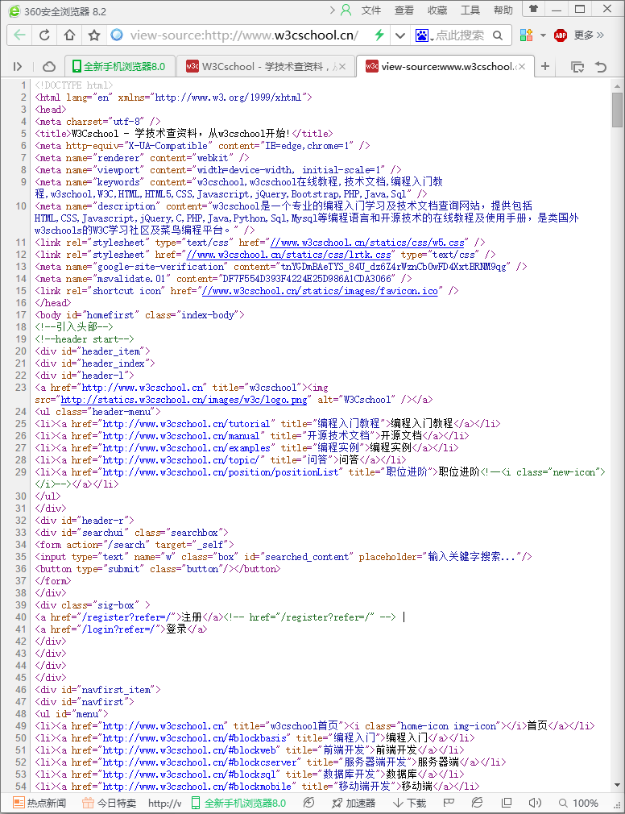625x814 pixels.
Task: Click the cloud sync icon left of tabs
Action: pos(49,66)
